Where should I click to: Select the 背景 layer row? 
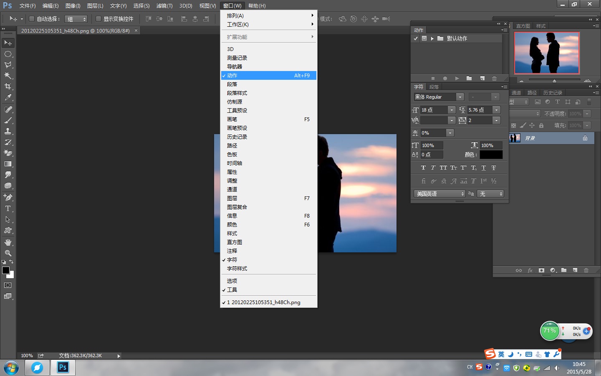click(x=551, y=138)
